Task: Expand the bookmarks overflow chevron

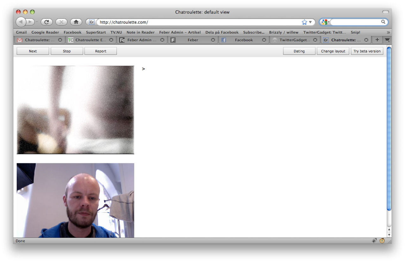Action: (388, 32)
